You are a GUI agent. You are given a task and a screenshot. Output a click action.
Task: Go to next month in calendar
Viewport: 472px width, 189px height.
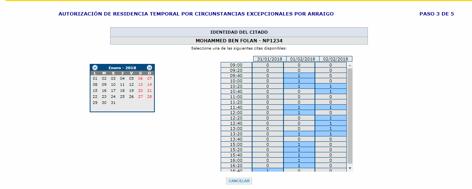tap(150, 68)
